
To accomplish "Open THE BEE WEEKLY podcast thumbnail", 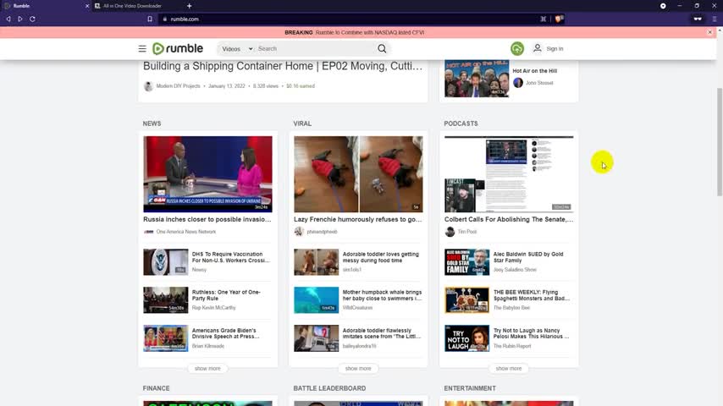I will [466, 300].
